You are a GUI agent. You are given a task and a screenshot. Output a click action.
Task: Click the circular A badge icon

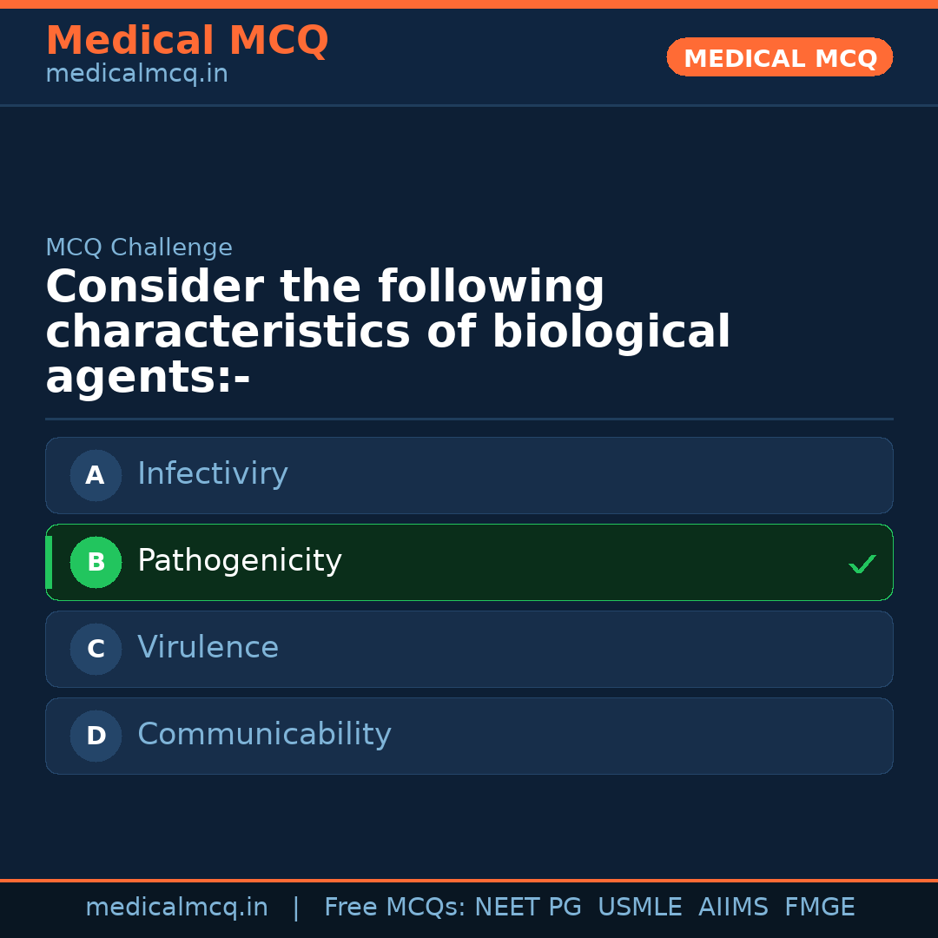[96, 475]
